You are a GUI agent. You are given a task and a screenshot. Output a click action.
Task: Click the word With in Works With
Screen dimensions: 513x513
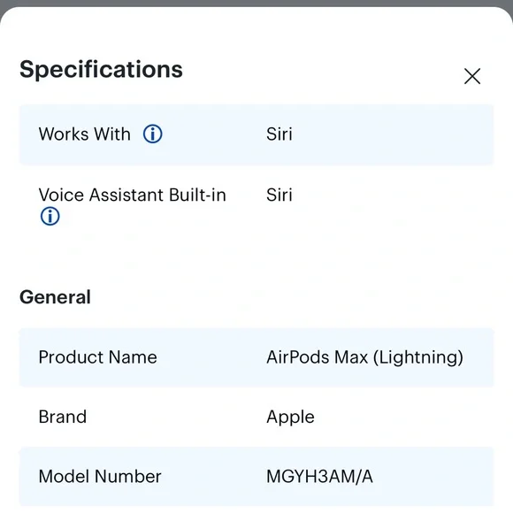click(112, 134)
